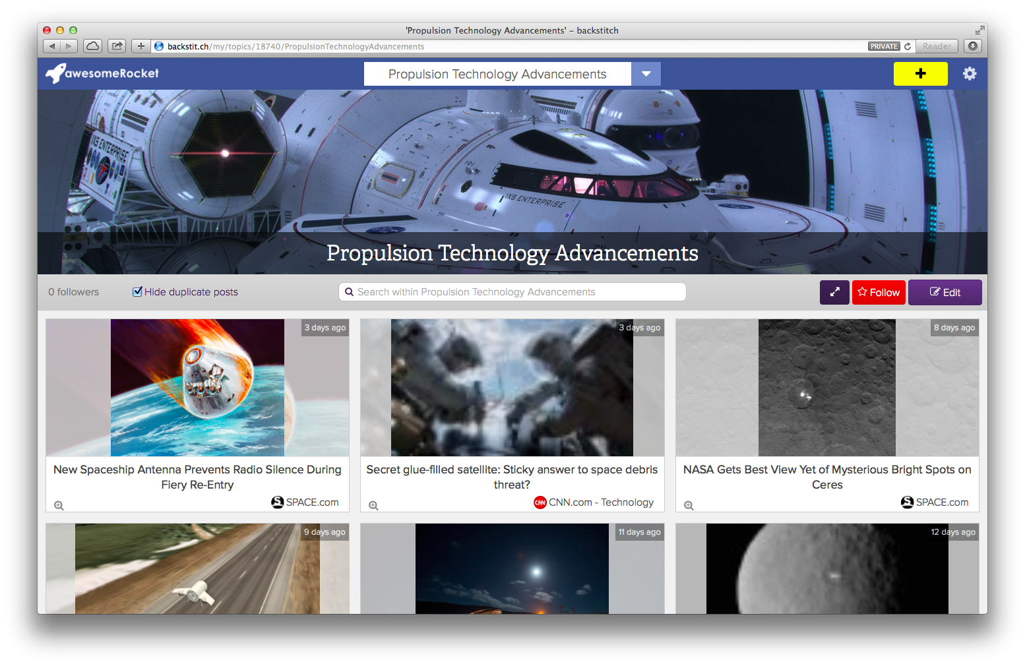Click the page reload icon
The image size is (1025, 666).
tap(908, 46)
